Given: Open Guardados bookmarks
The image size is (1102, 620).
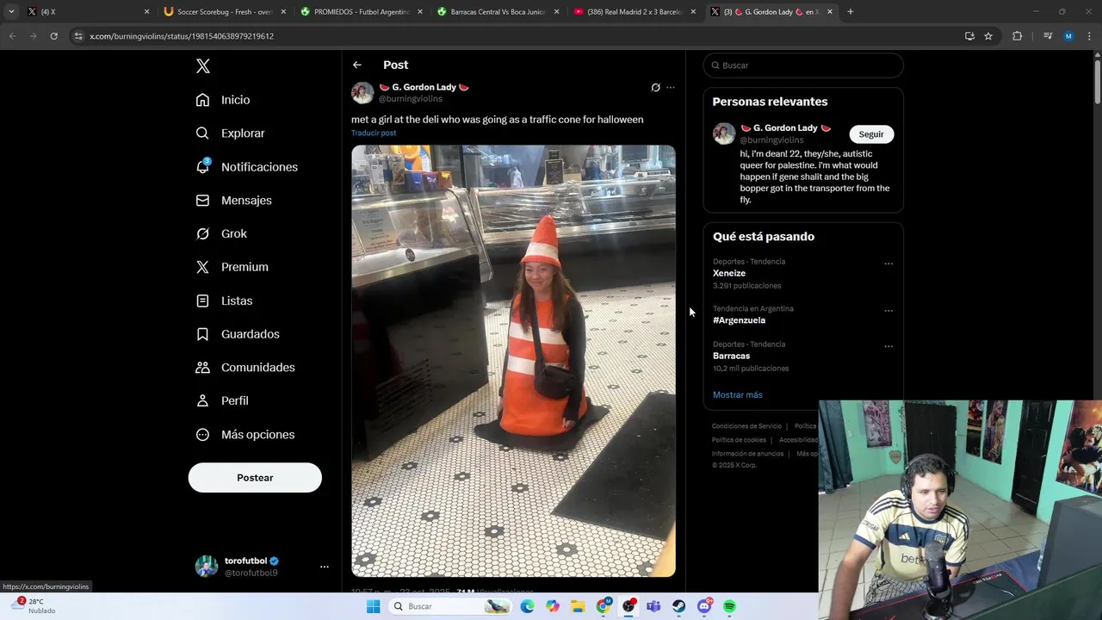Looking at the screenshot, I should click(238, 334).
